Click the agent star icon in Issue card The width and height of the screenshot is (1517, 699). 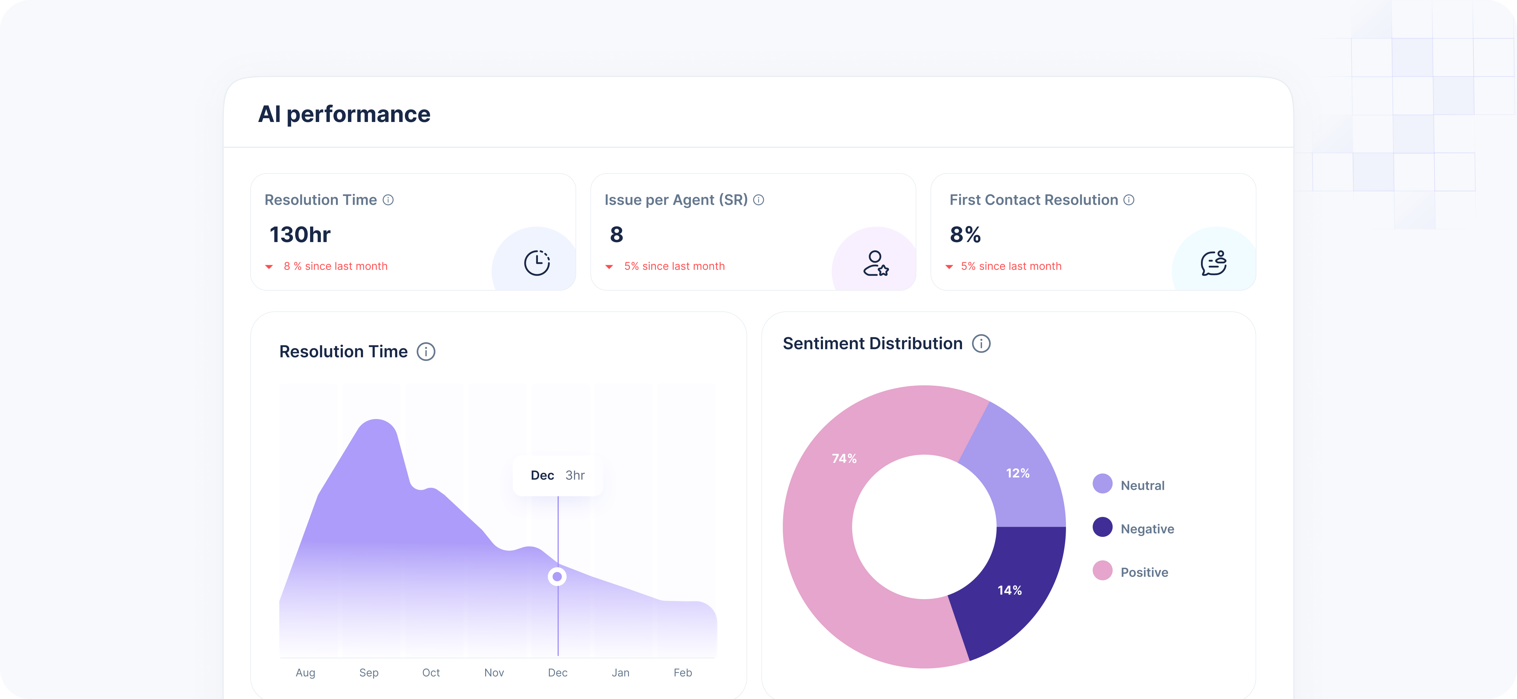point(876,263)
